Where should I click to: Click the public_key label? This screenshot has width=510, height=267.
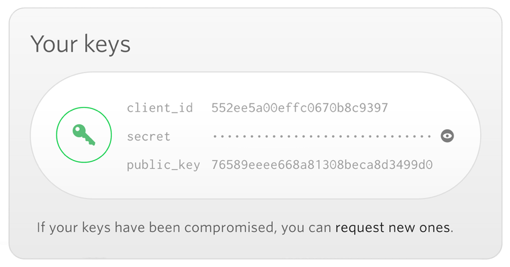[163, 165]
